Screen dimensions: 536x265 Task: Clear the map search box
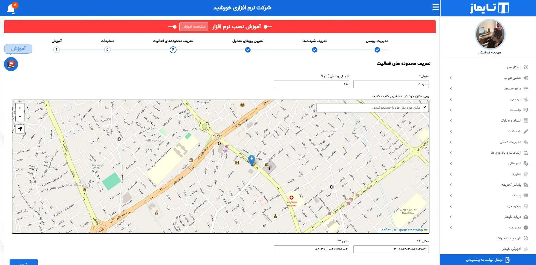[425, 107]
